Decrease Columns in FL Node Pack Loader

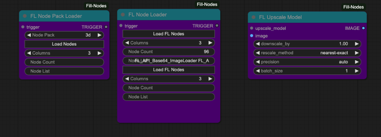[x=29, y=53]
